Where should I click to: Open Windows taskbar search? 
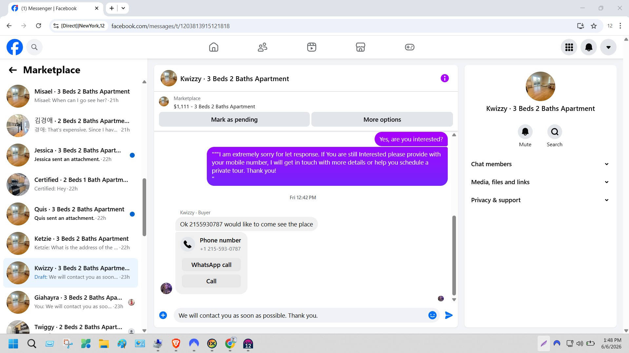tap(32, 344)
